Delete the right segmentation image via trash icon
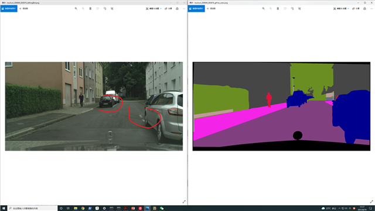Screen dimensions: 375x211 [278, 9]
